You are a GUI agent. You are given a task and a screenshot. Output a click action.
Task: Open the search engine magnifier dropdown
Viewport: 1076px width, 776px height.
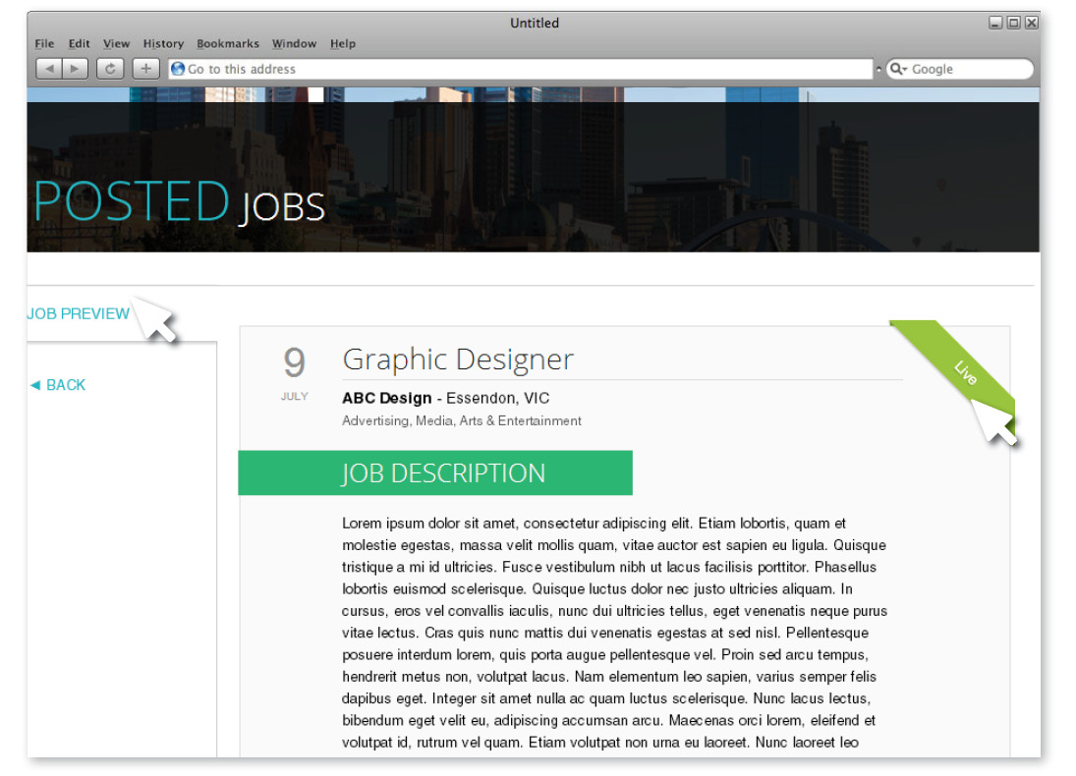(898, 69)
